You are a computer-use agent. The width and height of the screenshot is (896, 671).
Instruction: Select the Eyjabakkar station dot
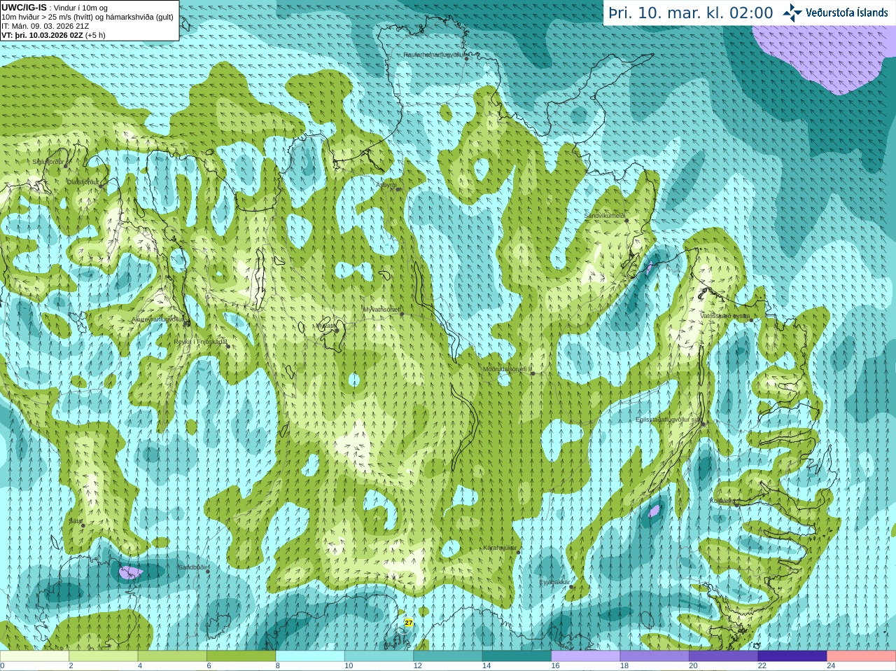[x=572, y=586]
